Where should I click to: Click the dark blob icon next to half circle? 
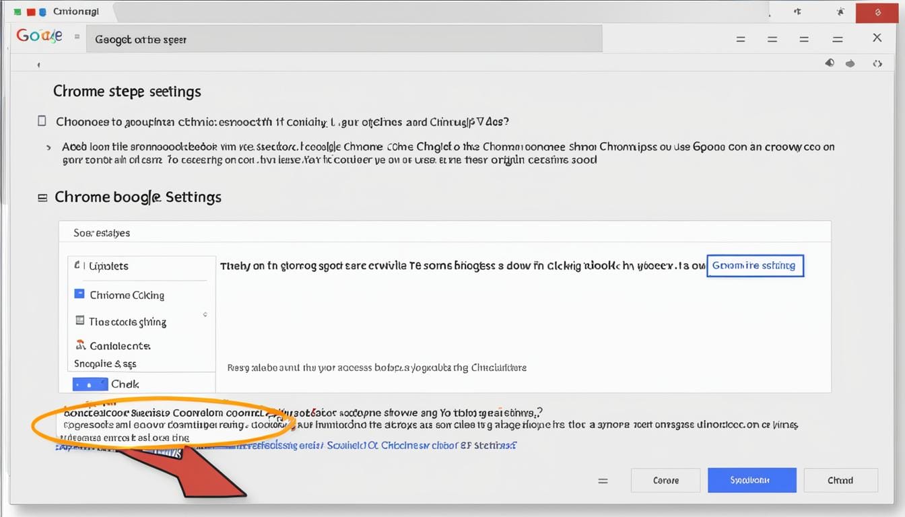(850, 63)
